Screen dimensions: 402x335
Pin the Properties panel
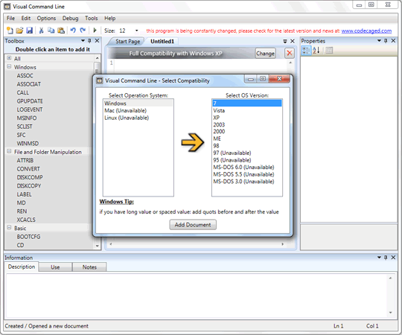(x=386, y=41)
